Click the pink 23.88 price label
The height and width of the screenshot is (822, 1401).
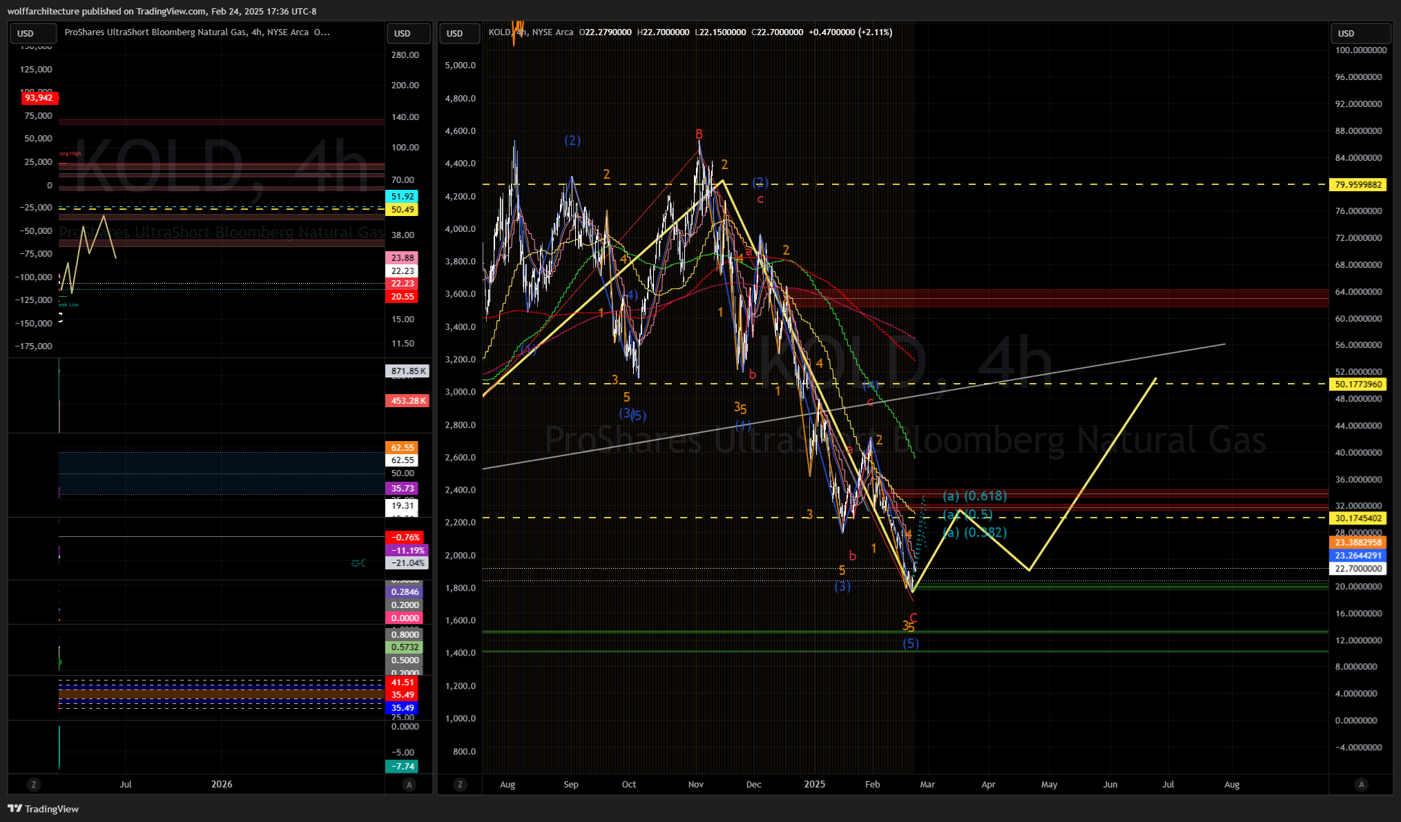[403, 258]
